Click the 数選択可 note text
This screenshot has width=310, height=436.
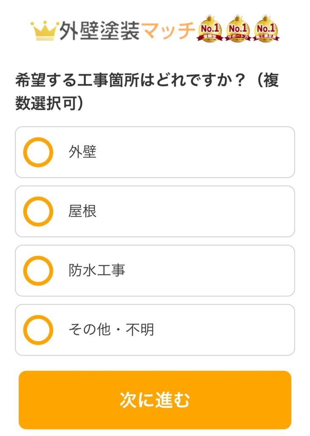[x=49, y=103]
